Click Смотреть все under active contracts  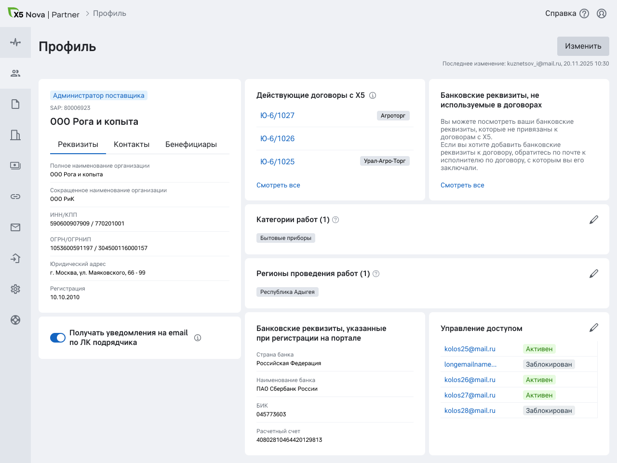[x=278, y=185]
